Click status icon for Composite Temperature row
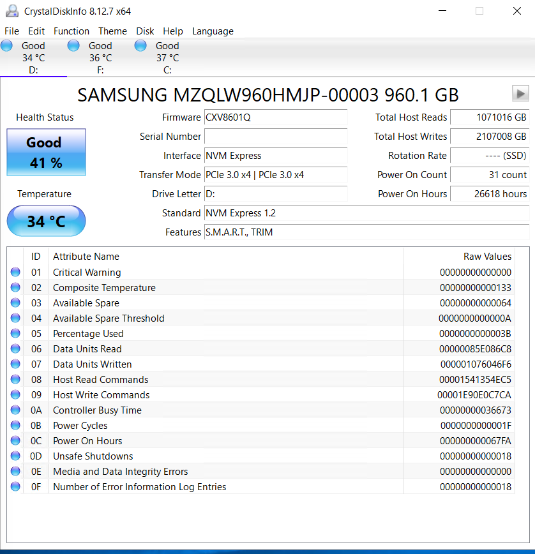This screenshot has width=535, height=554. coord(15,287)
